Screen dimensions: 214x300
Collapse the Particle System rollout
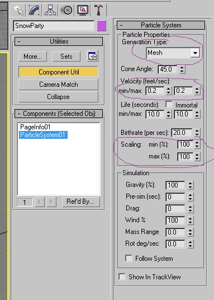161,25
